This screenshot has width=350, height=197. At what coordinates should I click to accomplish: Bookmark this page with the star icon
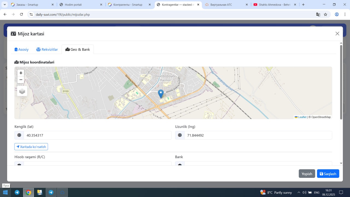pyautogui.click(x=325, y=15)
